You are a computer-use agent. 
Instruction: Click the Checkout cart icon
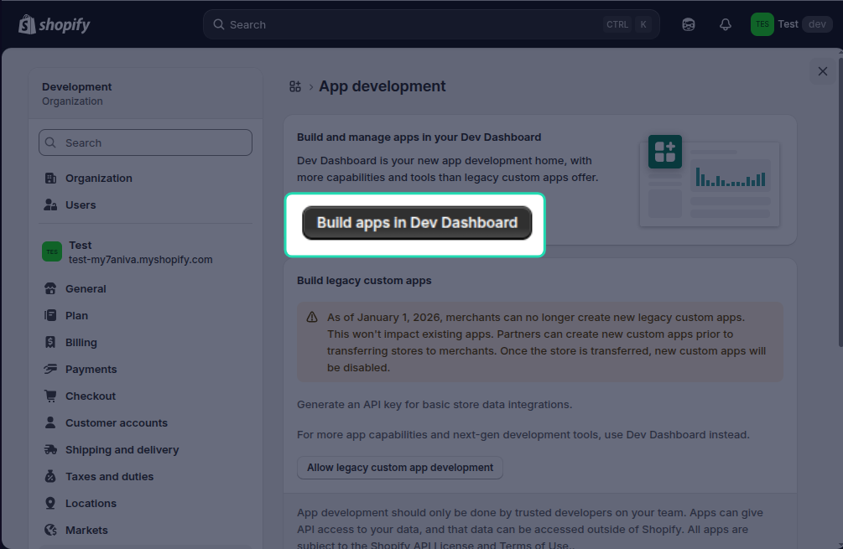tap(50, 396)
